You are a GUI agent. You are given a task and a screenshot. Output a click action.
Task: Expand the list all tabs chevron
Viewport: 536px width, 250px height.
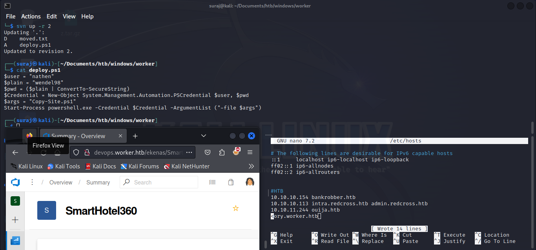tap(204, 136)
